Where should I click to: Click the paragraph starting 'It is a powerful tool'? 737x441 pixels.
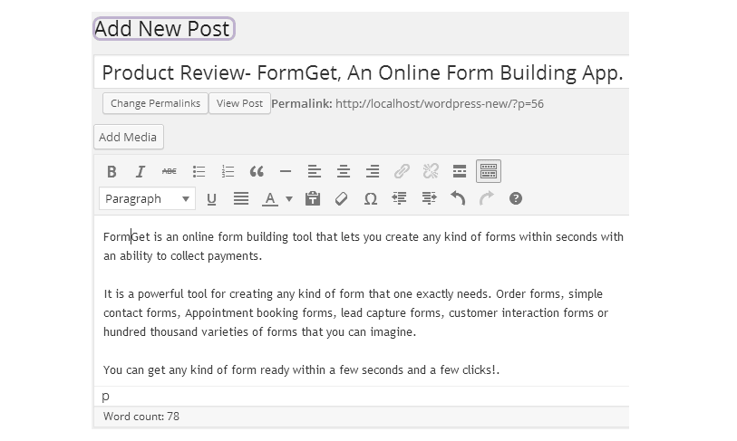(x=356, y=312)
